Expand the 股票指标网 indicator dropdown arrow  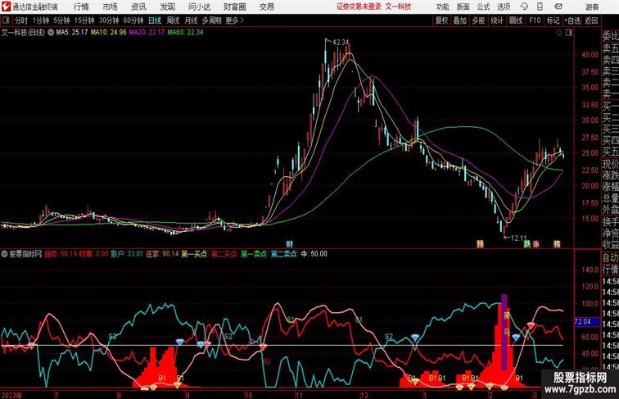tap(4, 254)
